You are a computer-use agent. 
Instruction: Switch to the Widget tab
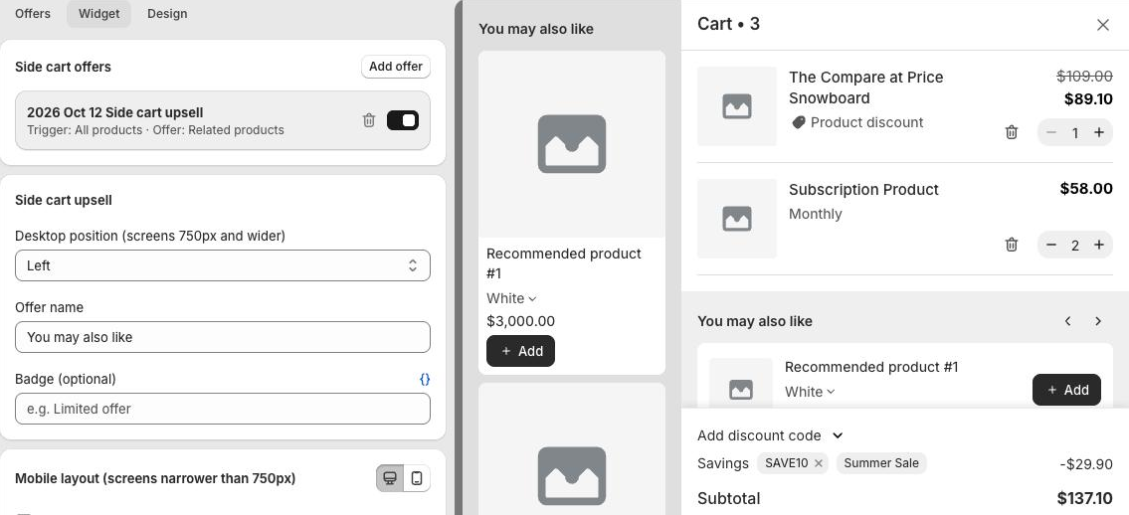pyautogui.click(x=98, y=14)
